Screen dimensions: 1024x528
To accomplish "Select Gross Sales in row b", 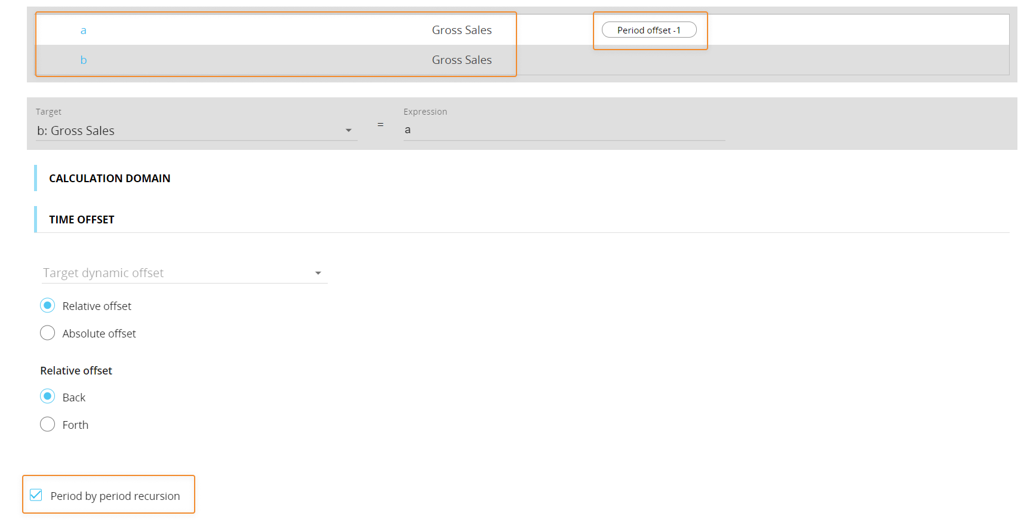I will [x=462, y=60].
